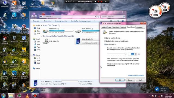Viewport: 174px width, 98px height.
Task: Click the Explorer Back navigation button
Action: pyautogui.click(x=32, y=17)
